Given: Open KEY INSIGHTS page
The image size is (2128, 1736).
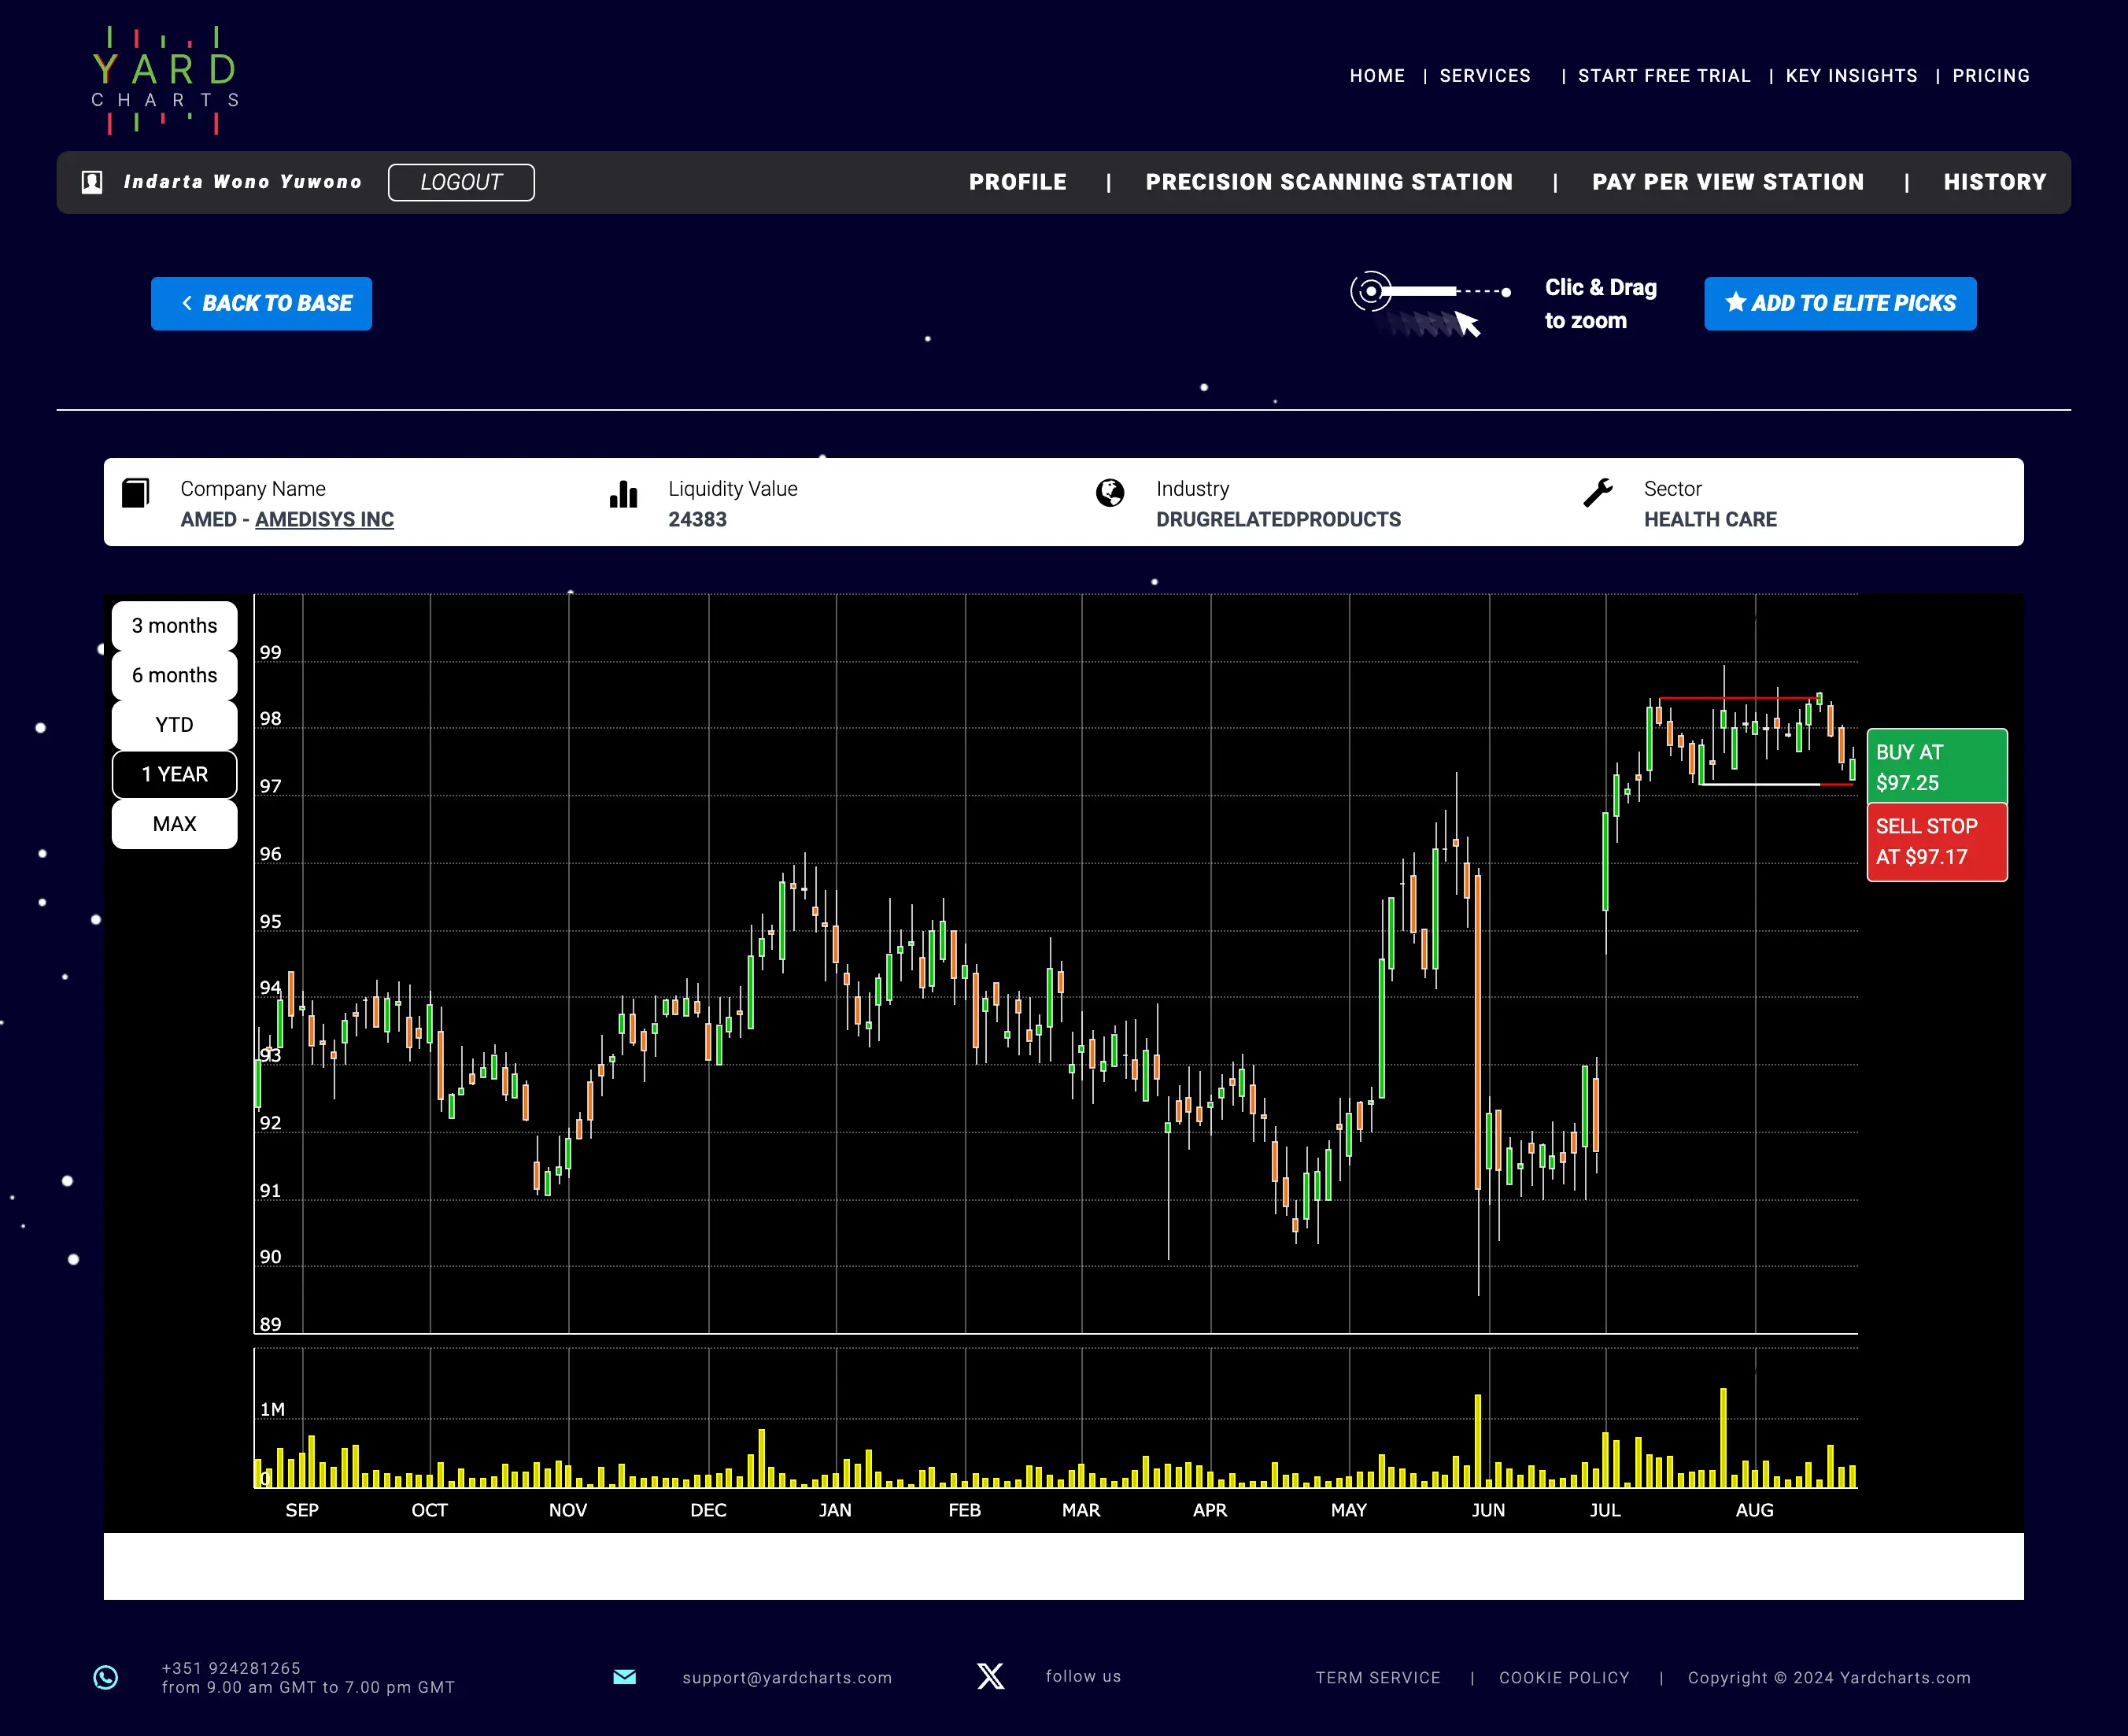Looking at the screenshot, I should 1851,76.
